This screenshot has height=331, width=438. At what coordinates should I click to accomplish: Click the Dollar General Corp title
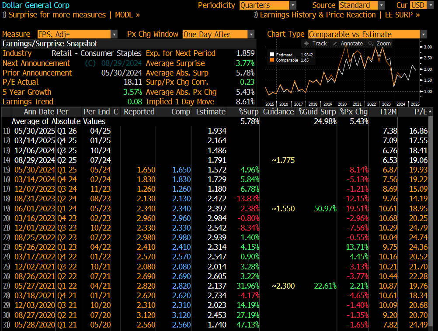tap(36, 5)
